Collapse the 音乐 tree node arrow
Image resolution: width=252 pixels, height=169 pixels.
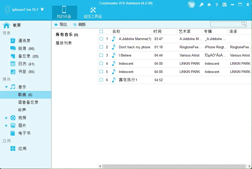6,87
